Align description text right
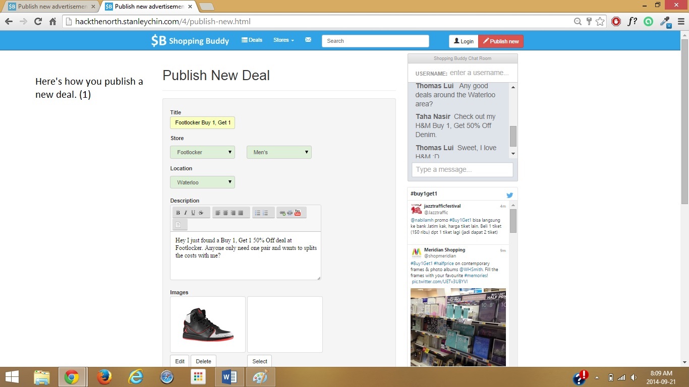 (233, 213)
